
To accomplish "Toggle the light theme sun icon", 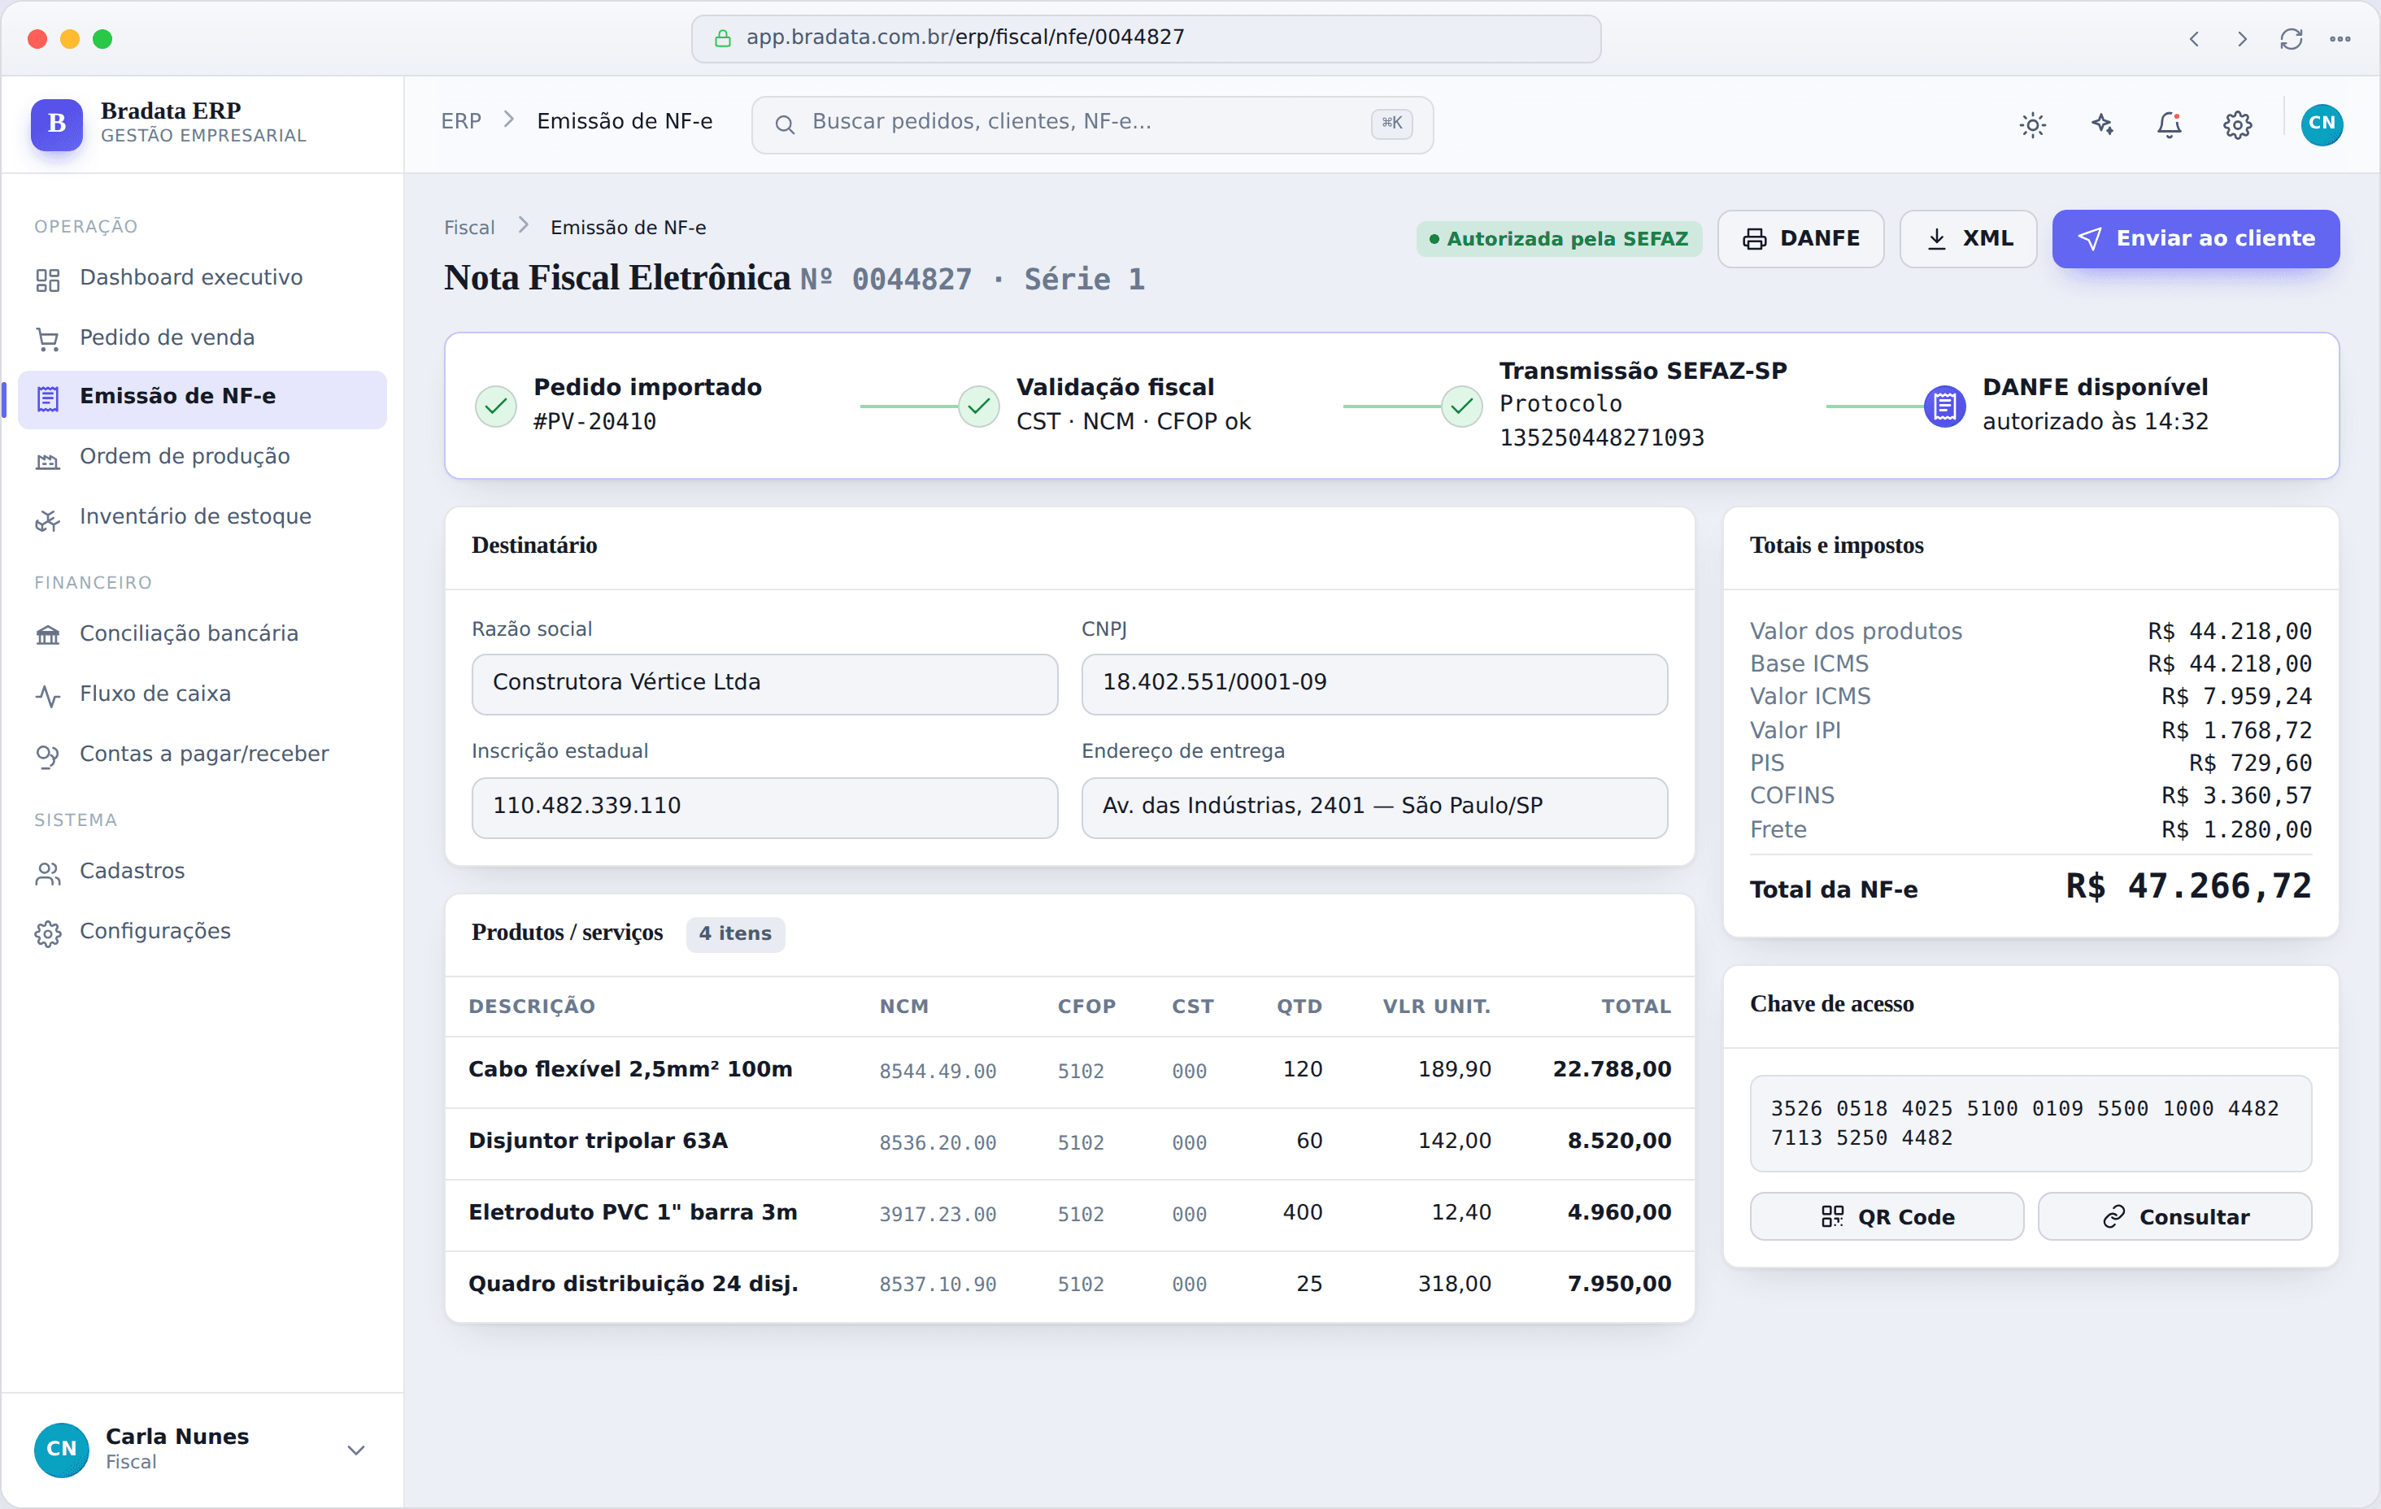I will 2032,124.
